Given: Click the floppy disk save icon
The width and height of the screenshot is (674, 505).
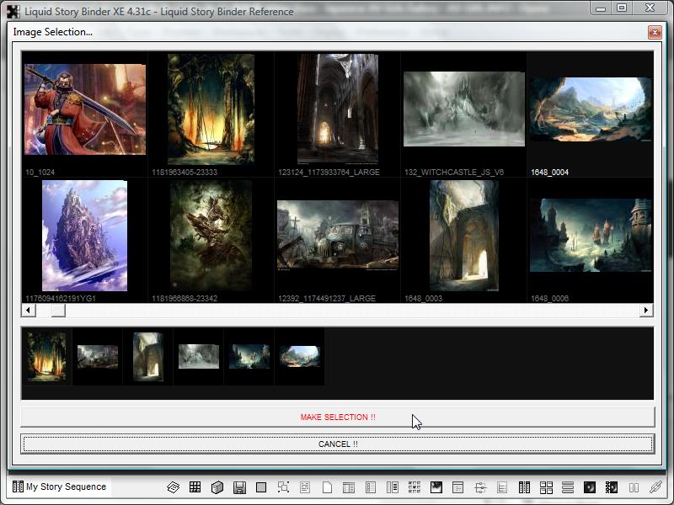Looking at the screenshot, I should (239, 487).
